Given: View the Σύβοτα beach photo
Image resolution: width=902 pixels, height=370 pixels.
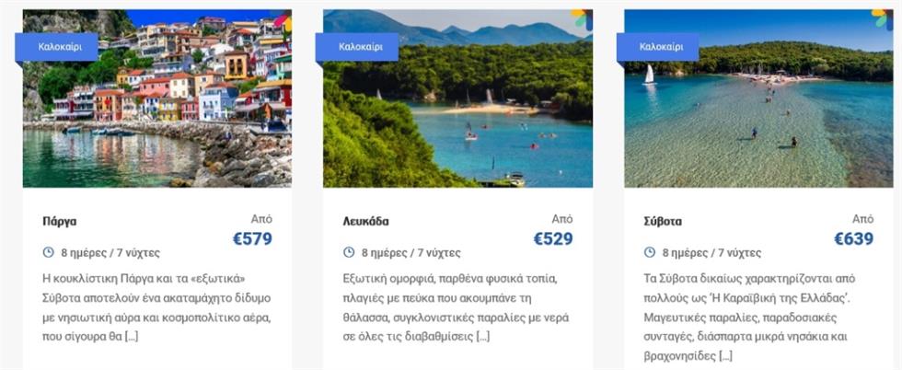Looking at the screenshot, I should pyautogui.click(x=758, y=98).
